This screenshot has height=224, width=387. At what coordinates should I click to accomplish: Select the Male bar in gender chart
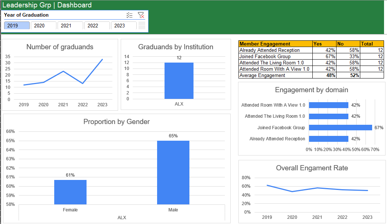pos(173,172)
